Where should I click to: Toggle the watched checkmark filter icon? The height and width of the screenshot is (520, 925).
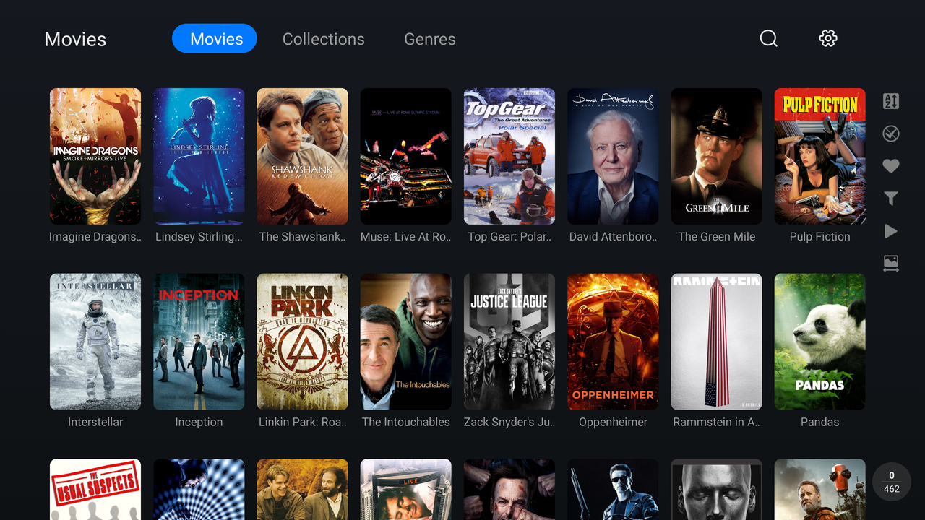891,134
